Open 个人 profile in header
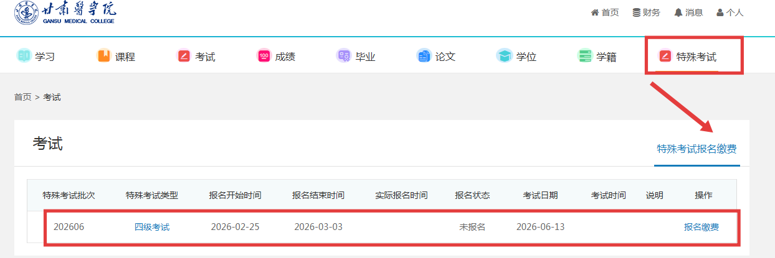 (x=730, y=12)
